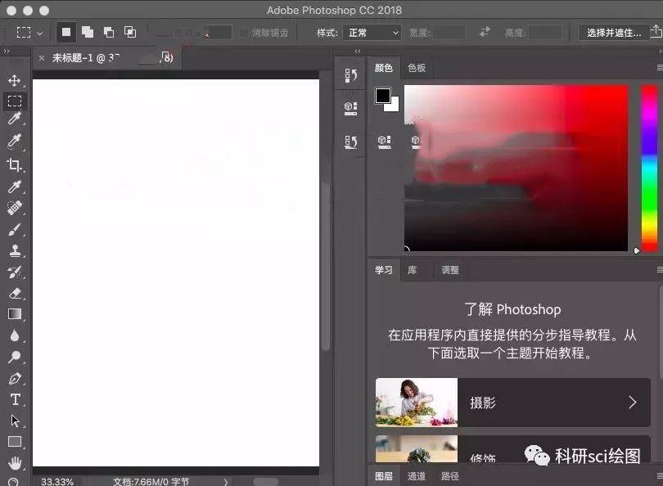
Task: Collapse the tools panel double arrow
Action: (x=6, y=51)
